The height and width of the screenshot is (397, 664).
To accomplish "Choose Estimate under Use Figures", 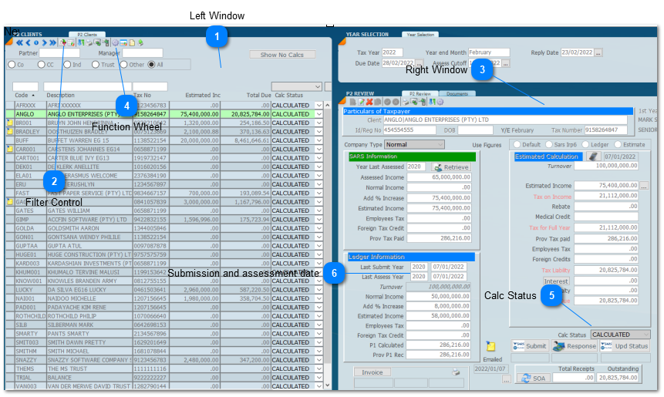I will [618, 145].
